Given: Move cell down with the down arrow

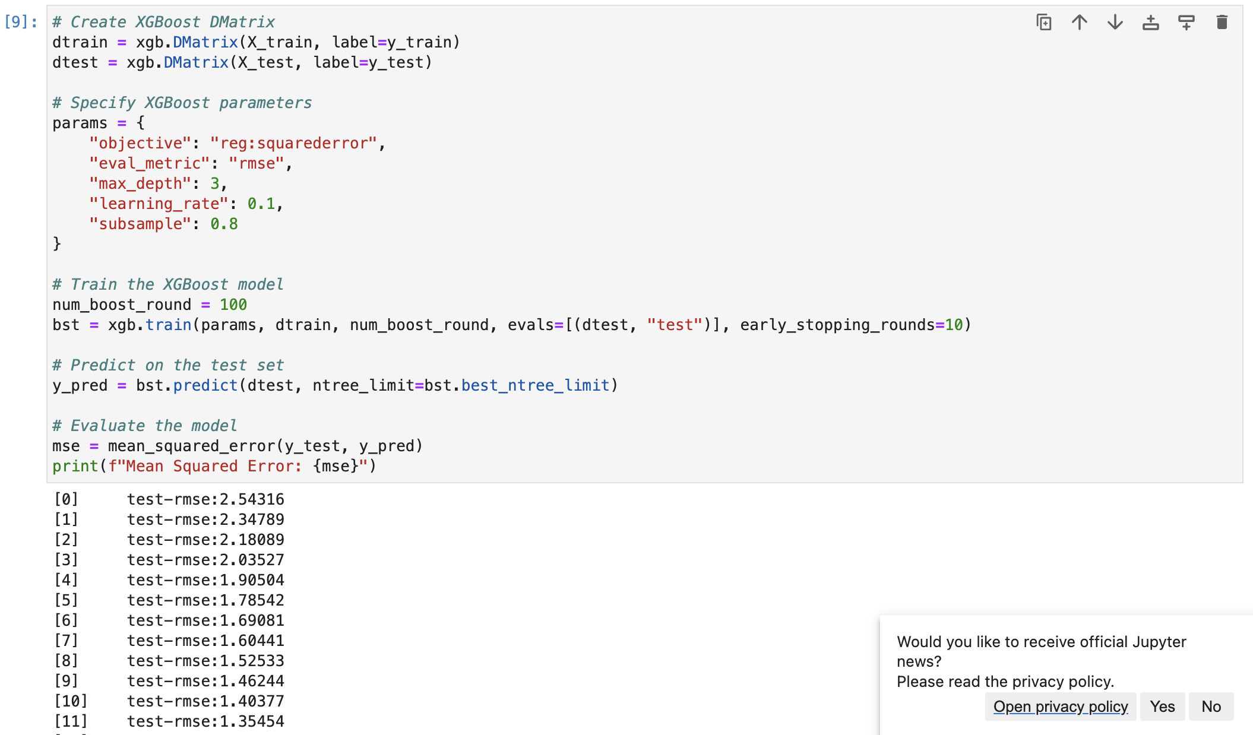Looking at the screenshot, I should (x=1115, y=23).
